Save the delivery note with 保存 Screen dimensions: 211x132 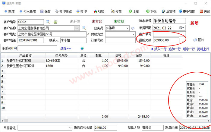click(45, 11)
